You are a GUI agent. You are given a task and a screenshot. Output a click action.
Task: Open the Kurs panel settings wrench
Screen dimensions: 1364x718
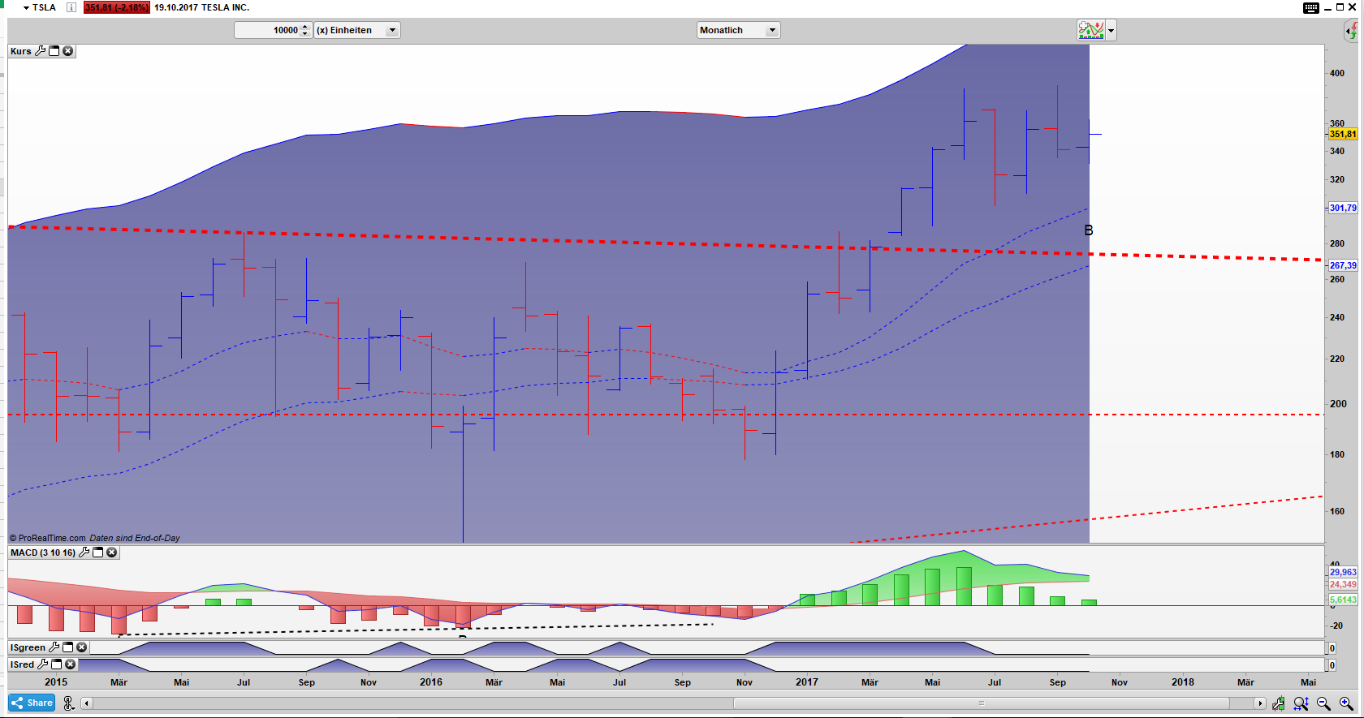point(41,51)
